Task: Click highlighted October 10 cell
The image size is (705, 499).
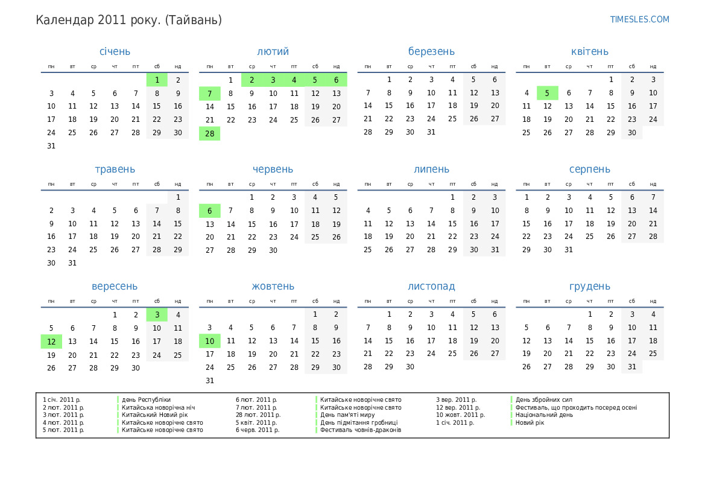Action: click(209, 341)
